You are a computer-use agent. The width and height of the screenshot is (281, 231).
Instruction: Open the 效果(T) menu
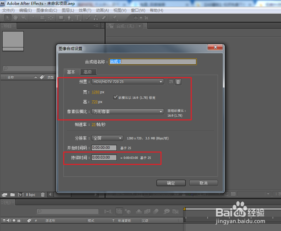(85, 10)
